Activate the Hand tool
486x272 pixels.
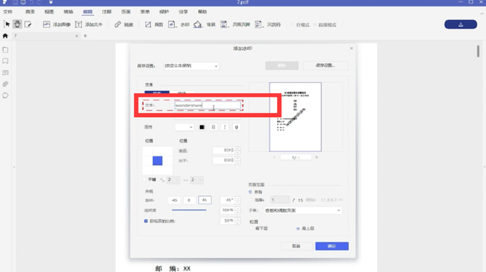pyautogui.click(x=17, y=24)
